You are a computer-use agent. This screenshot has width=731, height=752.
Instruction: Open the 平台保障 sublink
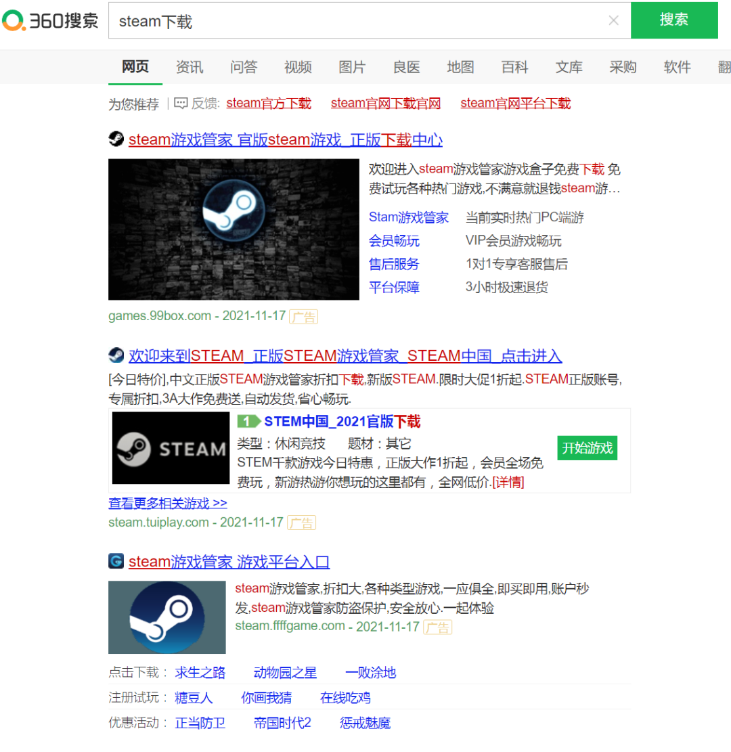[395, 287]
